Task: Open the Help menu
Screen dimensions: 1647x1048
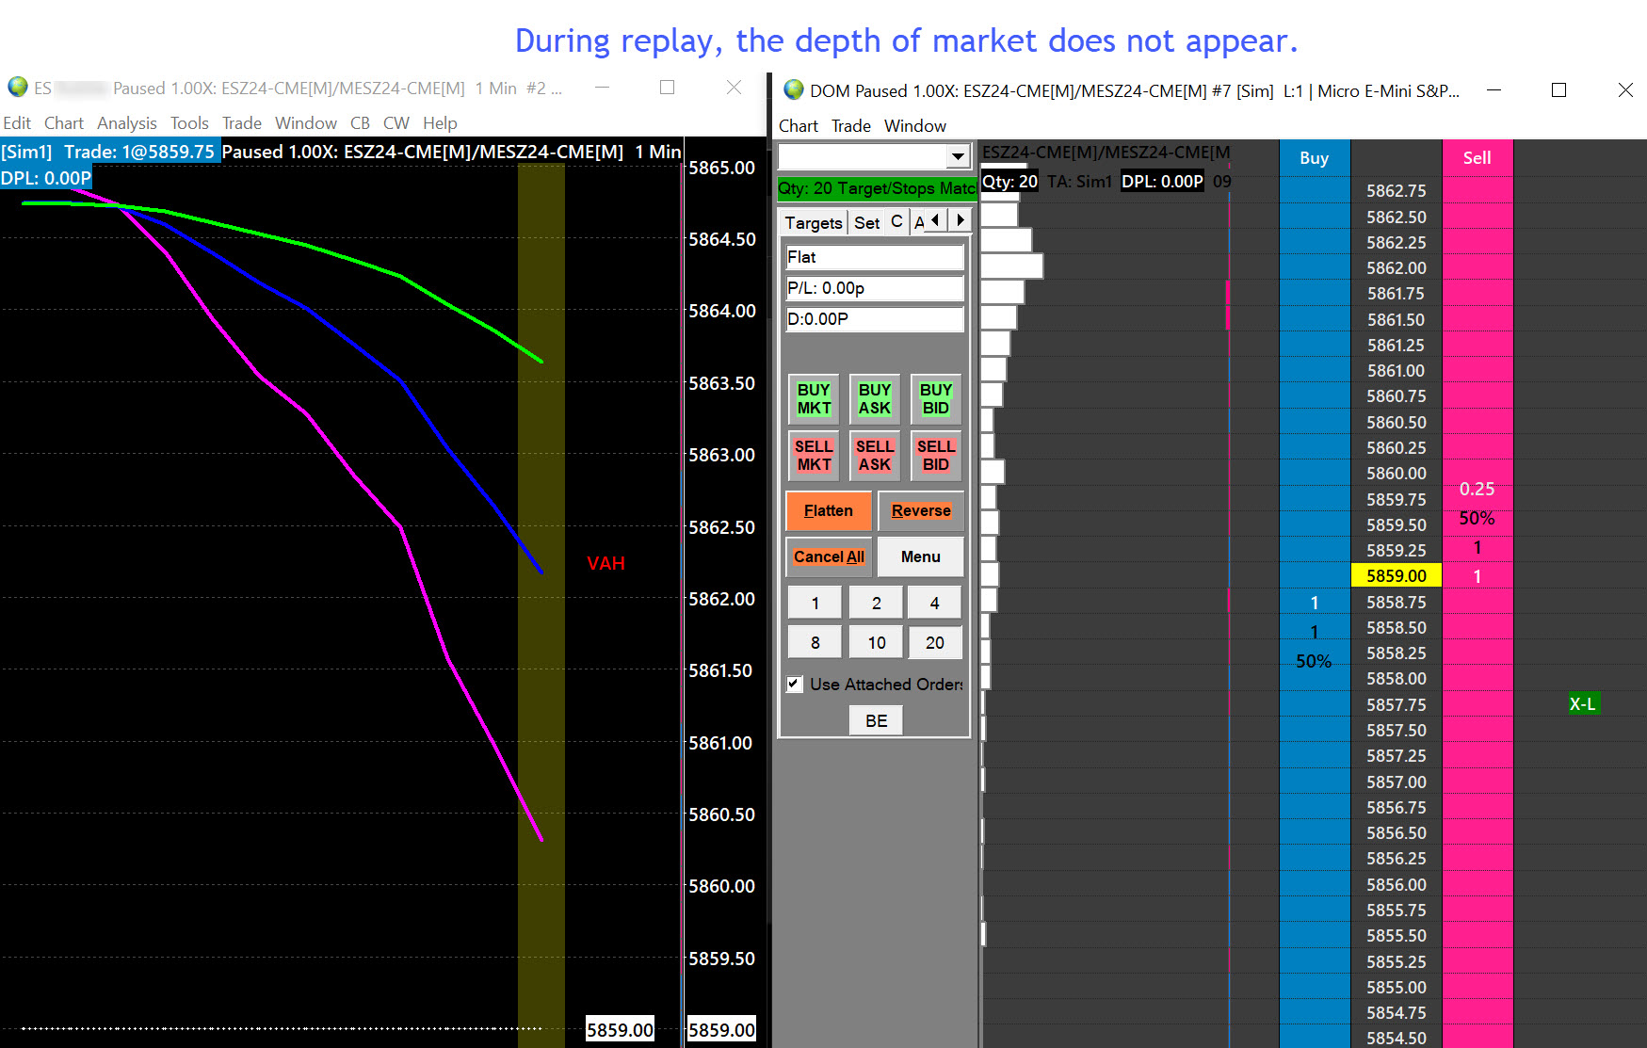Action: (x=440, y=123)
